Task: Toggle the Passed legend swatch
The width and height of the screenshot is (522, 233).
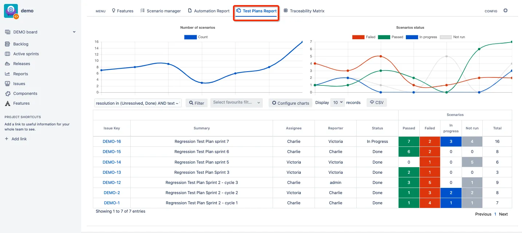Action: [x=384, y=37]
